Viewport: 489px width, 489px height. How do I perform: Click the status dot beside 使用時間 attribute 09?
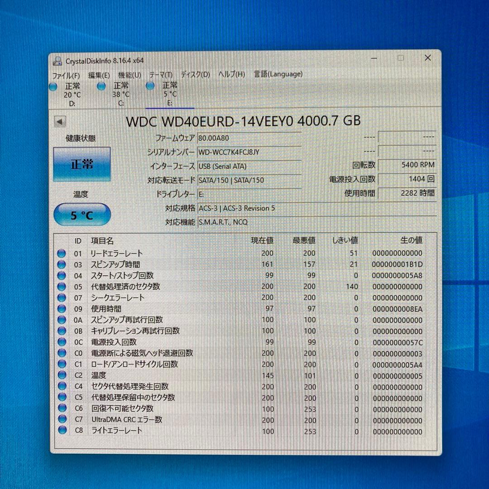coord(61,309)
